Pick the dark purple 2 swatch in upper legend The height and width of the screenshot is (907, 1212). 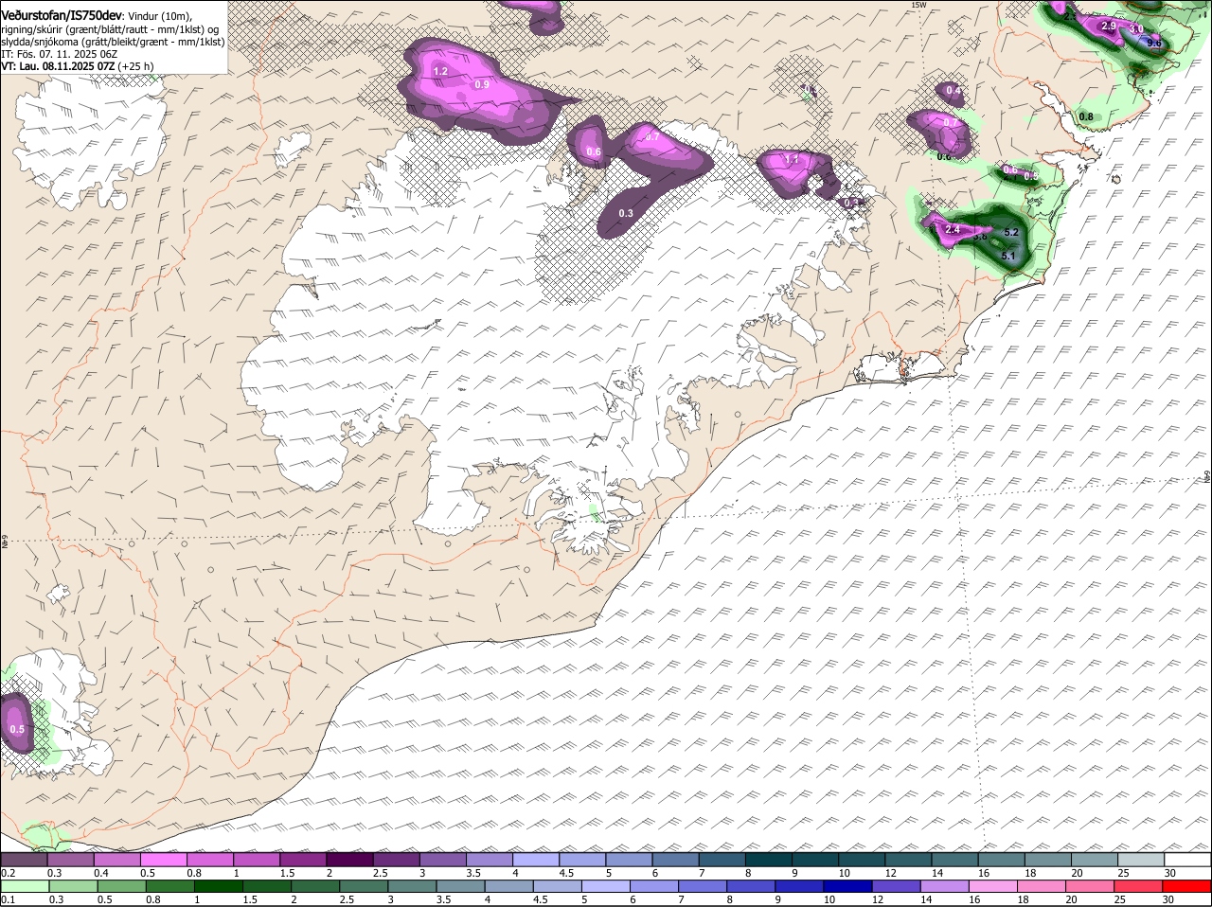point(349,860)
